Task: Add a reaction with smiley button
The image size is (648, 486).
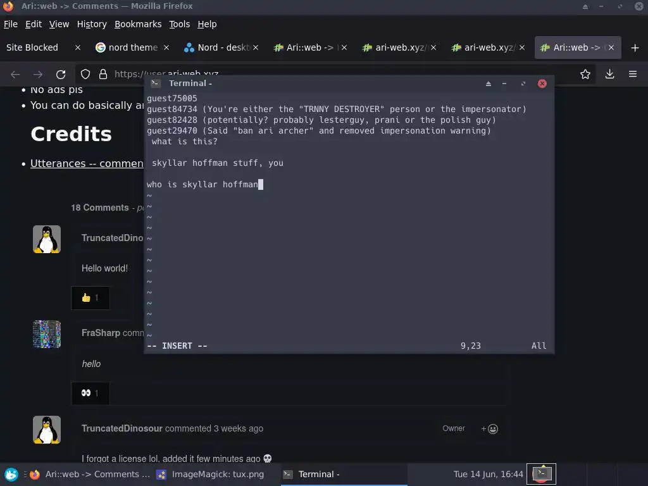Action: (489, 429)
